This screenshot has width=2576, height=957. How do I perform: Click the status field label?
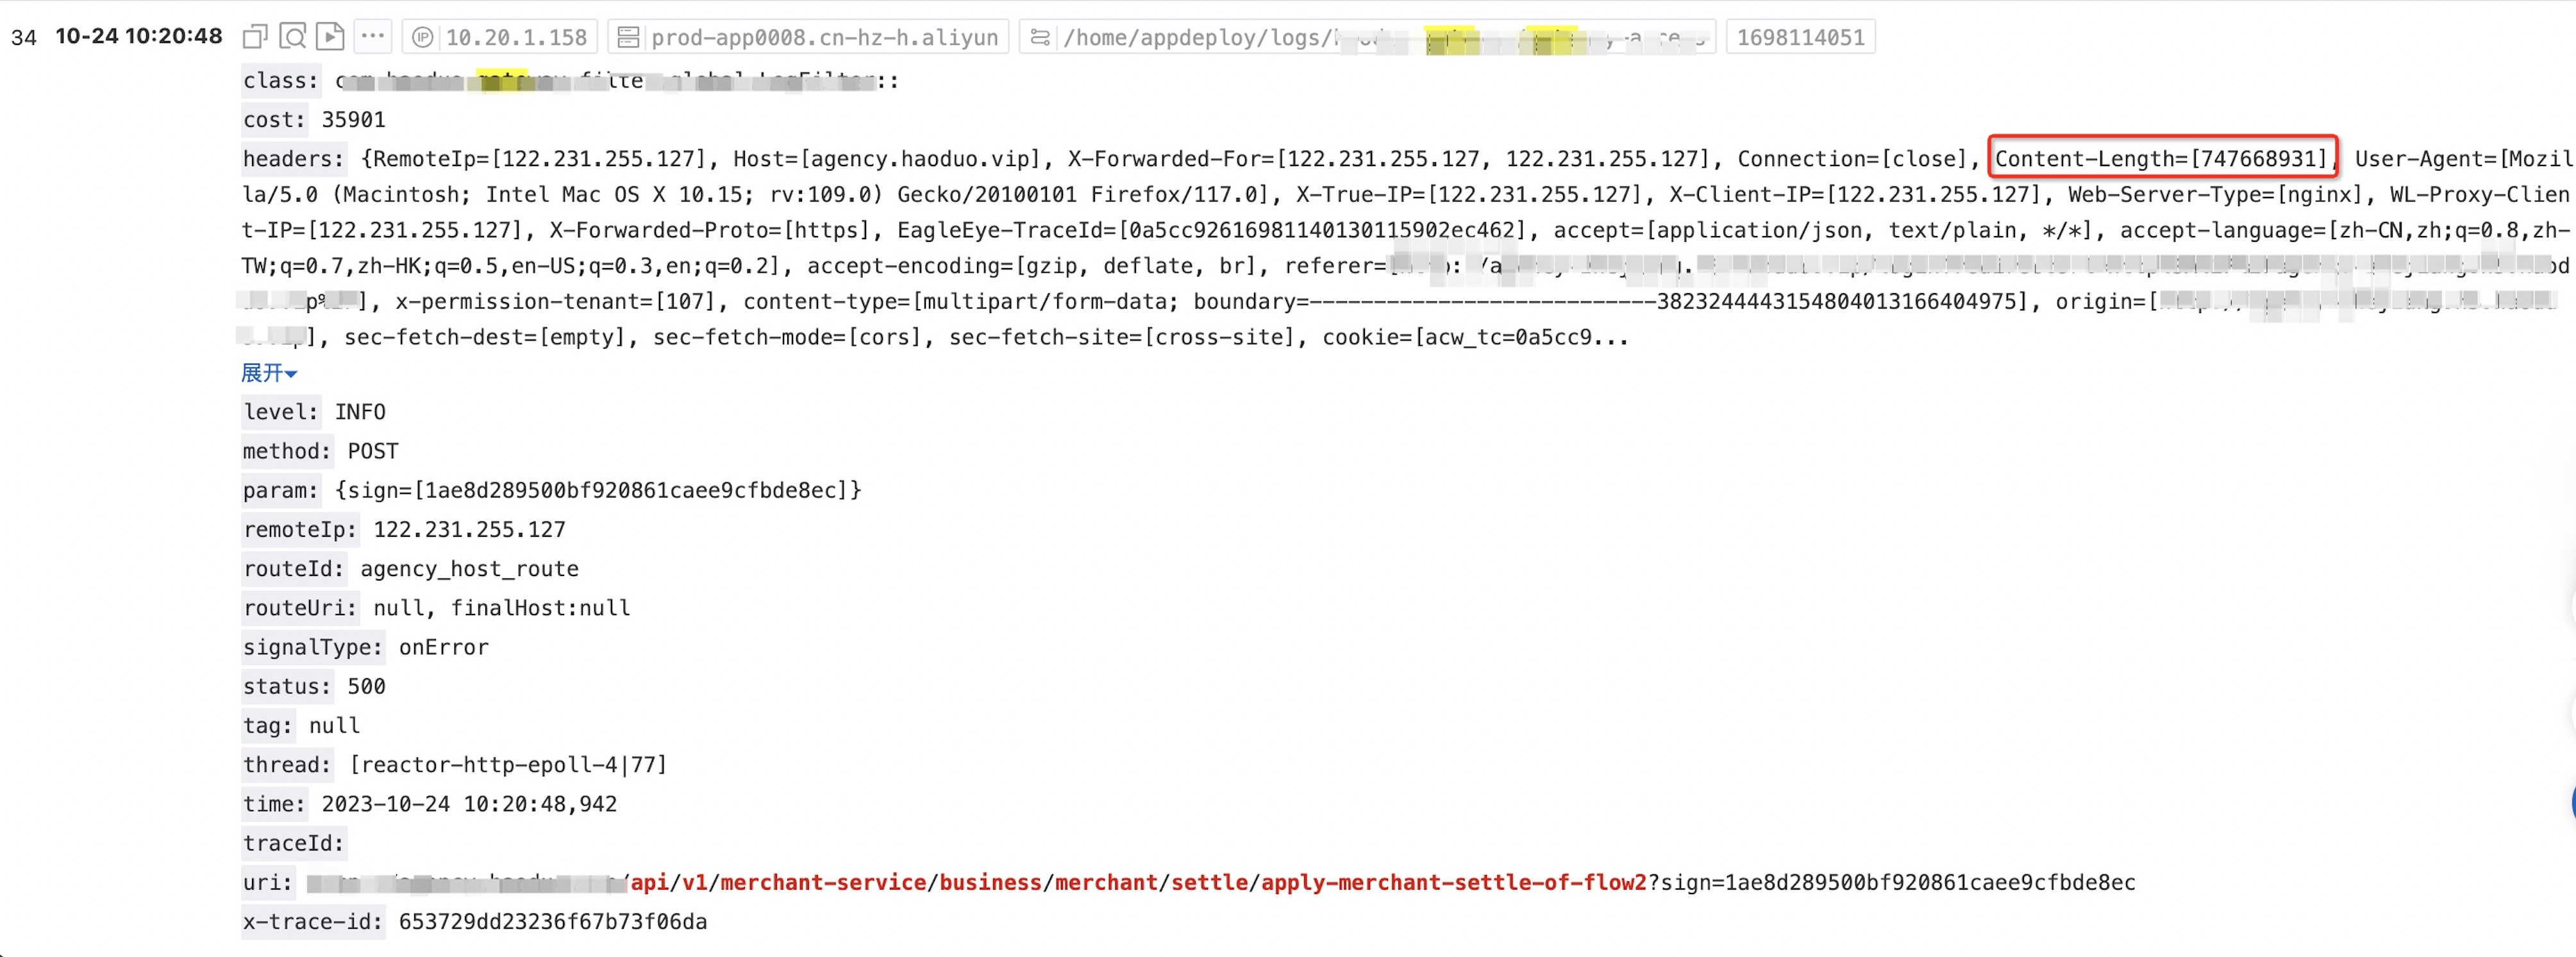pyautogui.click(x=286, y=687)
